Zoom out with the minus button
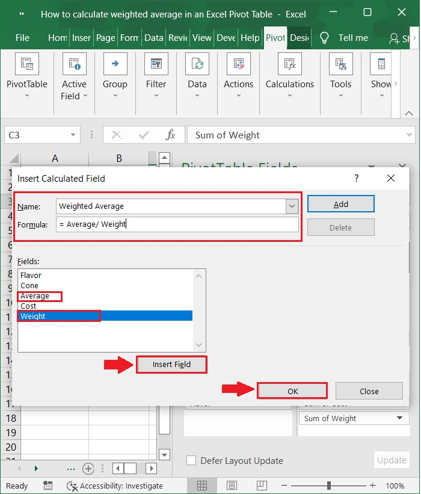 (284, 486)
